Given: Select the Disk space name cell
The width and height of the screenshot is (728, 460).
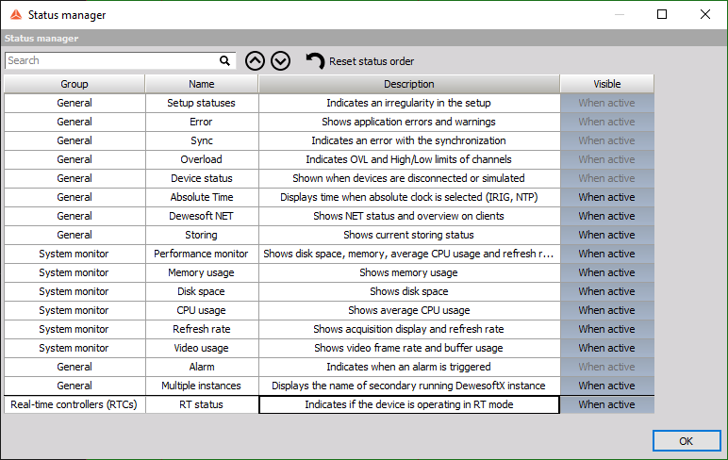Looking at the screenshot, I should [202, 291].
